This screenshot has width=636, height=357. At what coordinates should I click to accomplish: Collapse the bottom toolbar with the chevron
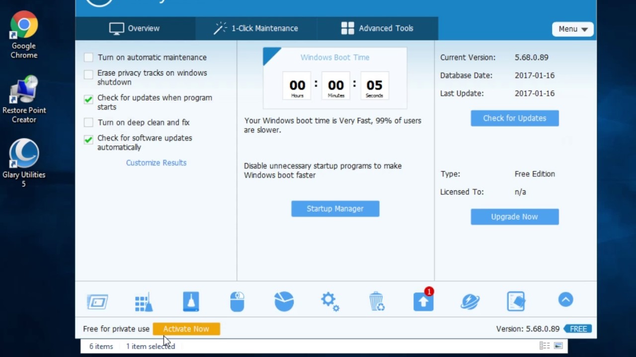click(565, 299)
